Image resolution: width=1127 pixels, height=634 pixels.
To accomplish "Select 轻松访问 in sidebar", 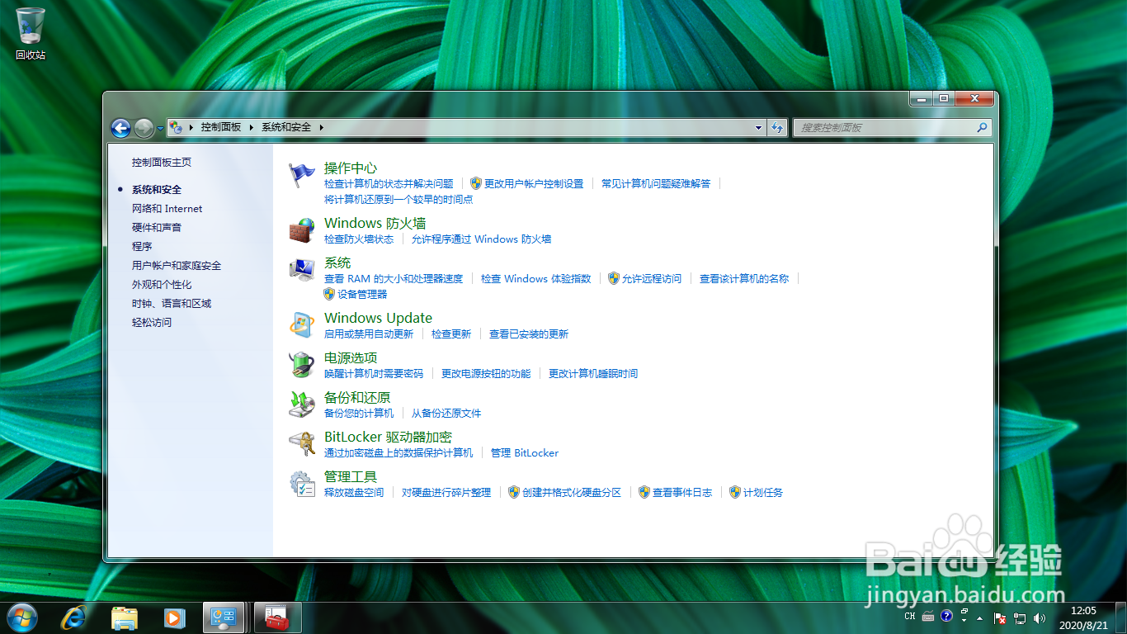I will (152, 322).
